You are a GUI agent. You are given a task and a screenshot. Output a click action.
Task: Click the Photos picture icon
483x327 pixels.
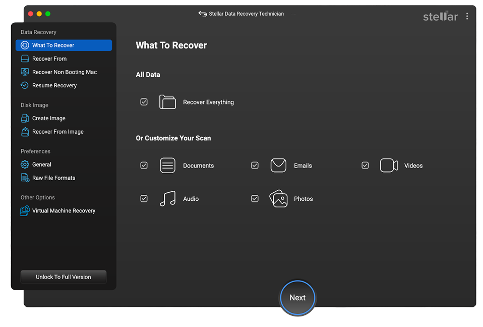tap(278, 199)
